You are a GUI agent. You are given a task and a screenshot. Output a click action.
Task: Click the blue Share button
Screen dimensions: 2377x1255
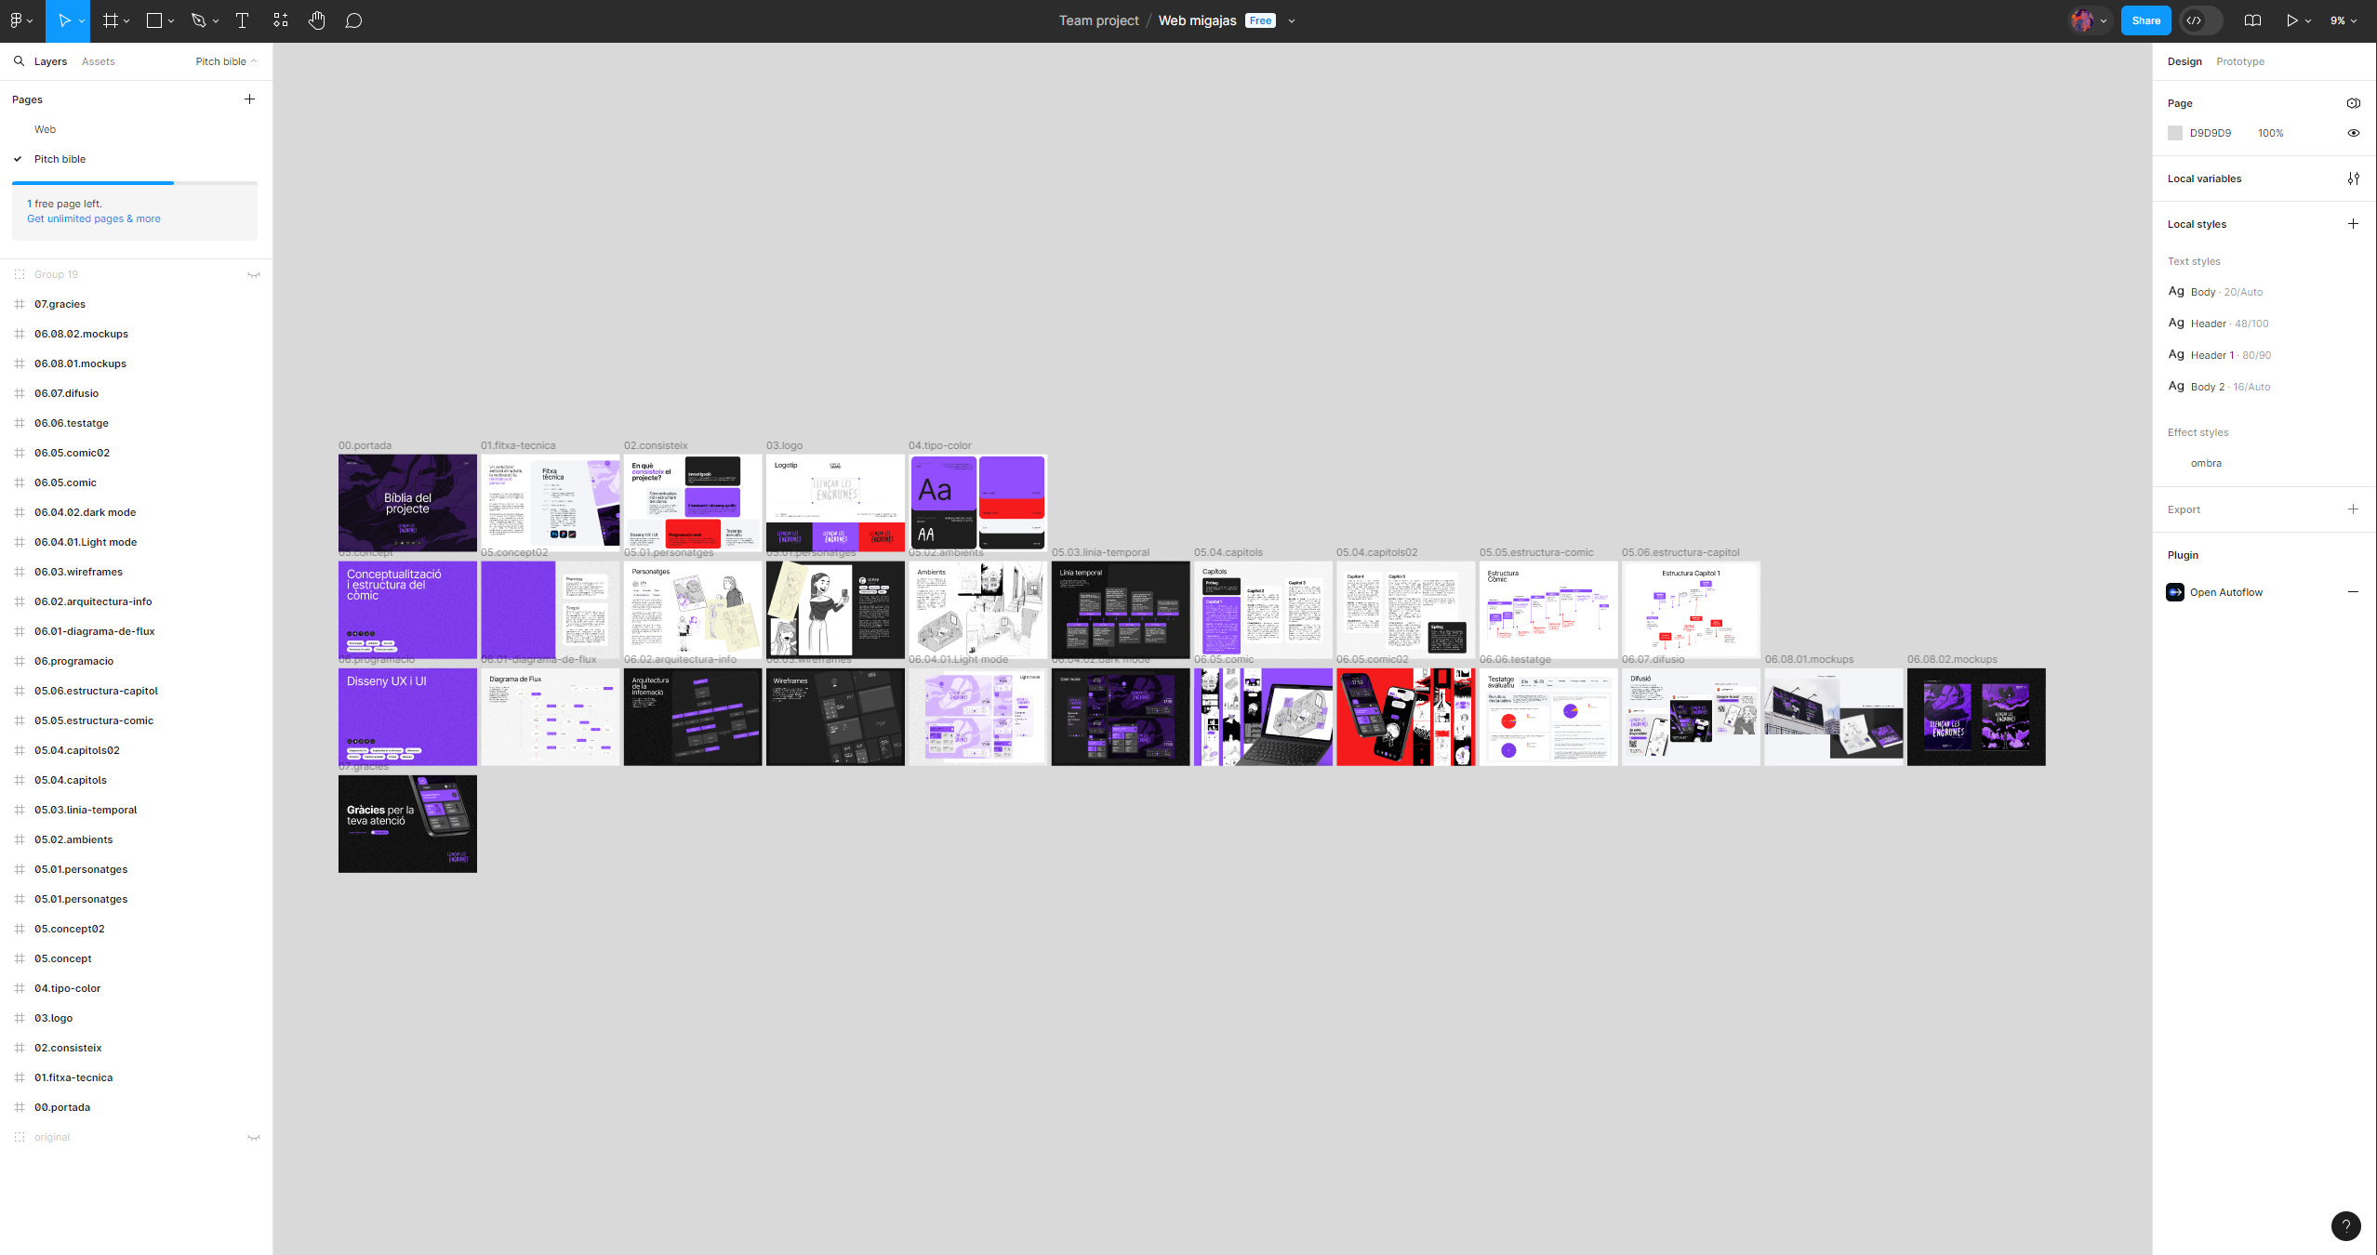[x=2145, y=20]
